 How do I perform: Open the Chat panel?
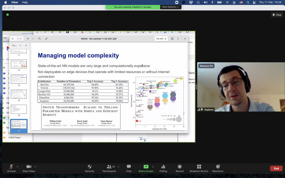click(x=129, y=168)
